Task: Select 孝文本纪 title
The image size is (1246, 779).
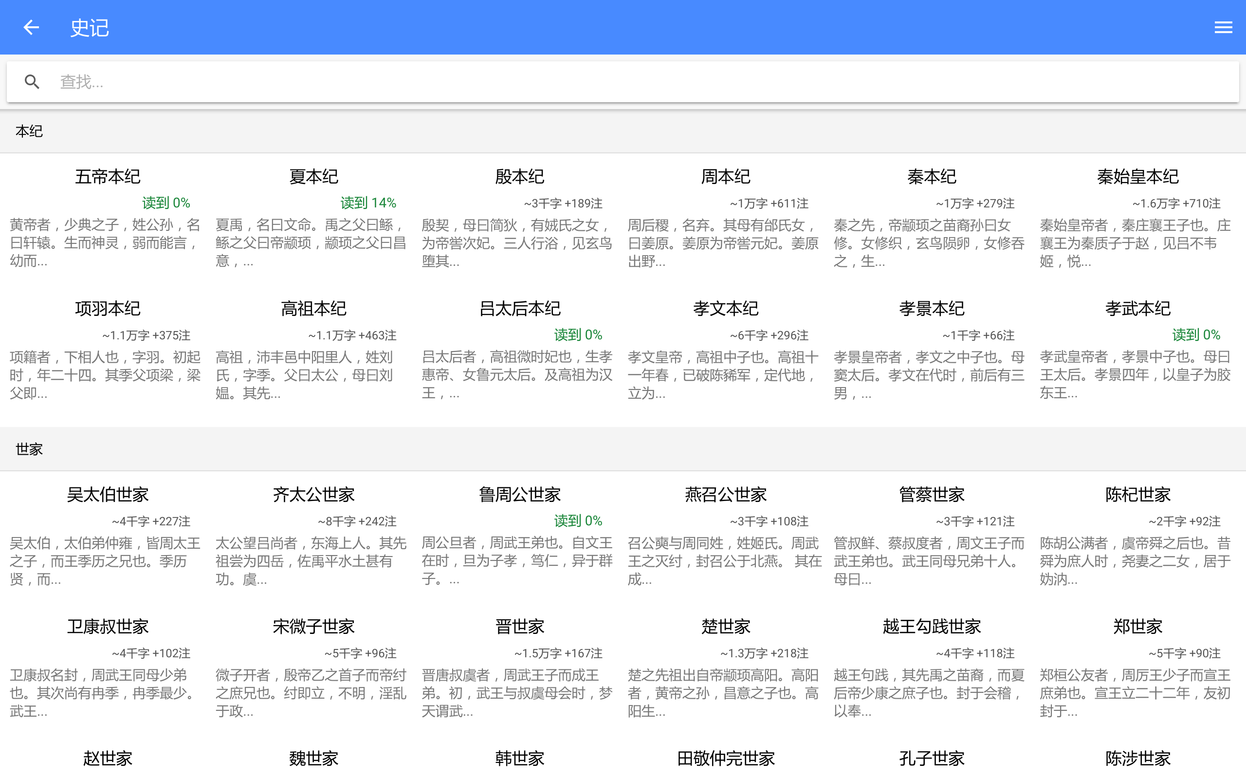Action: (726, 309)
